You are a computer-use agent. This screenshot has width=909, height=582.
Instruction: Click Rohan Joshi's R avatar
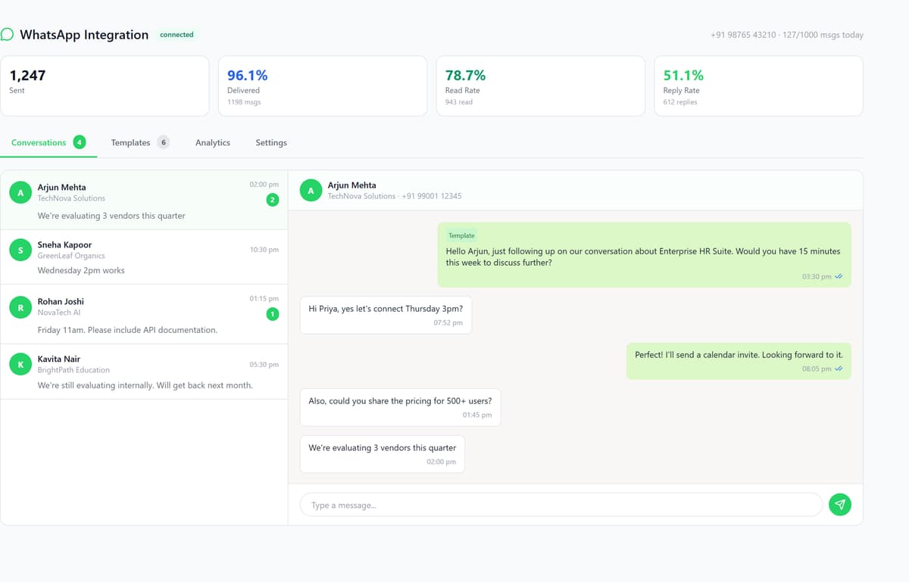click(20, 307)
